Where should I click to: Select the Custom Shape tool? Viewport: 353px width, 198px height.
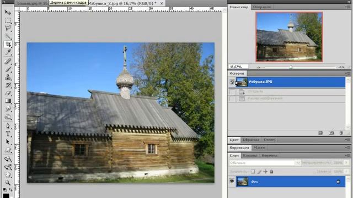(x=8, y=150)
